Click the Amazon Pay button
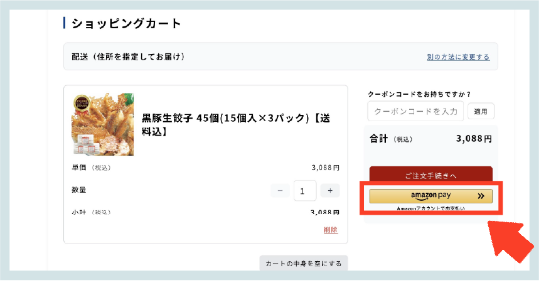 click(x=431, y=196)
